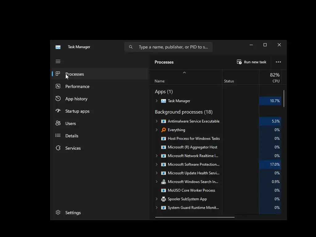This screenshot has height=237, width=316.
Task: Click the search magnifier icon
Action: 131,47
